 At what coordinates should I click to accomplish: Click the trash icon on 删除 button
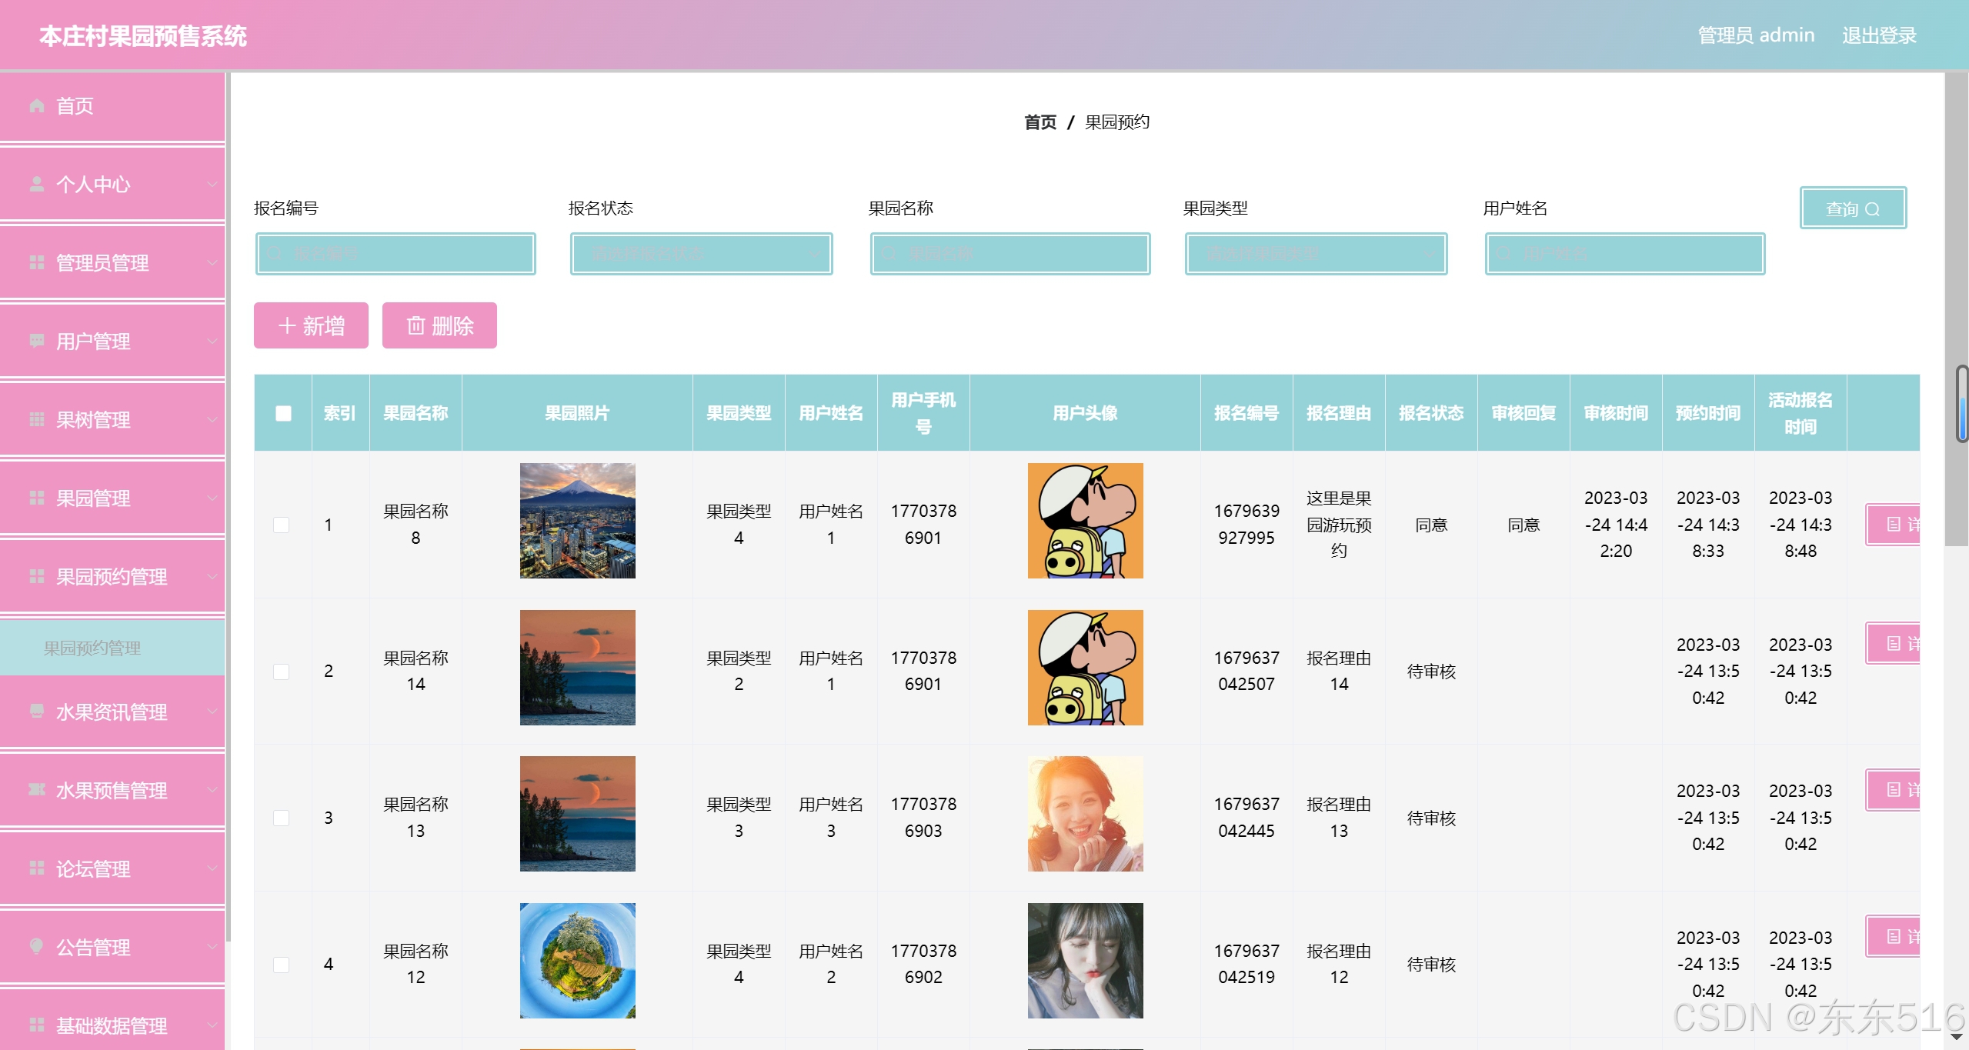(415, 325)
